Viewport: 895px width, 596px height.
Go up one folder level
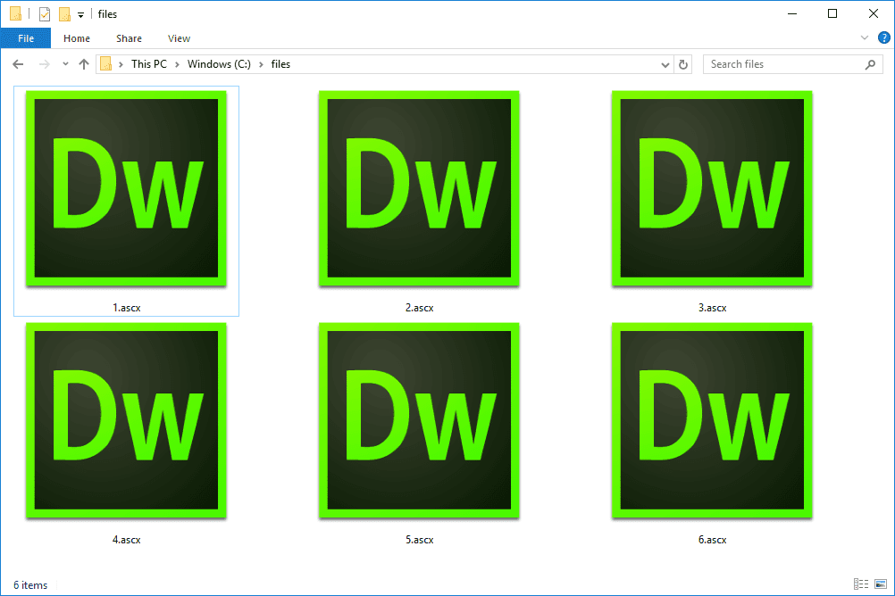coord(84,64)
